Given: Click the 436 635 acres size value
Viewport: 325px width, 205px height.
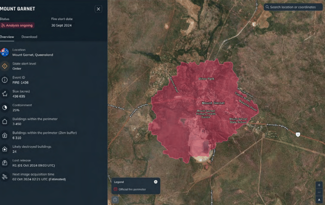Looking at the screenshot, I should [x=18, y=96].
